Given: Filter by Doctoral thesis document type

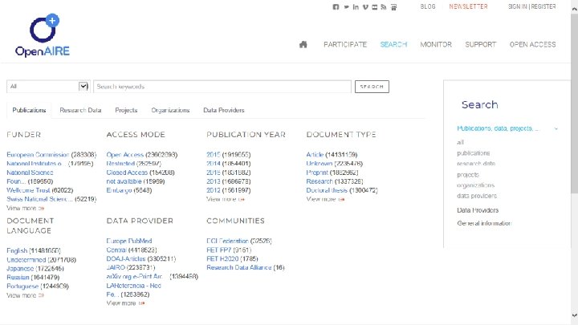Looking at the screenshot, I should click(327, 190).
